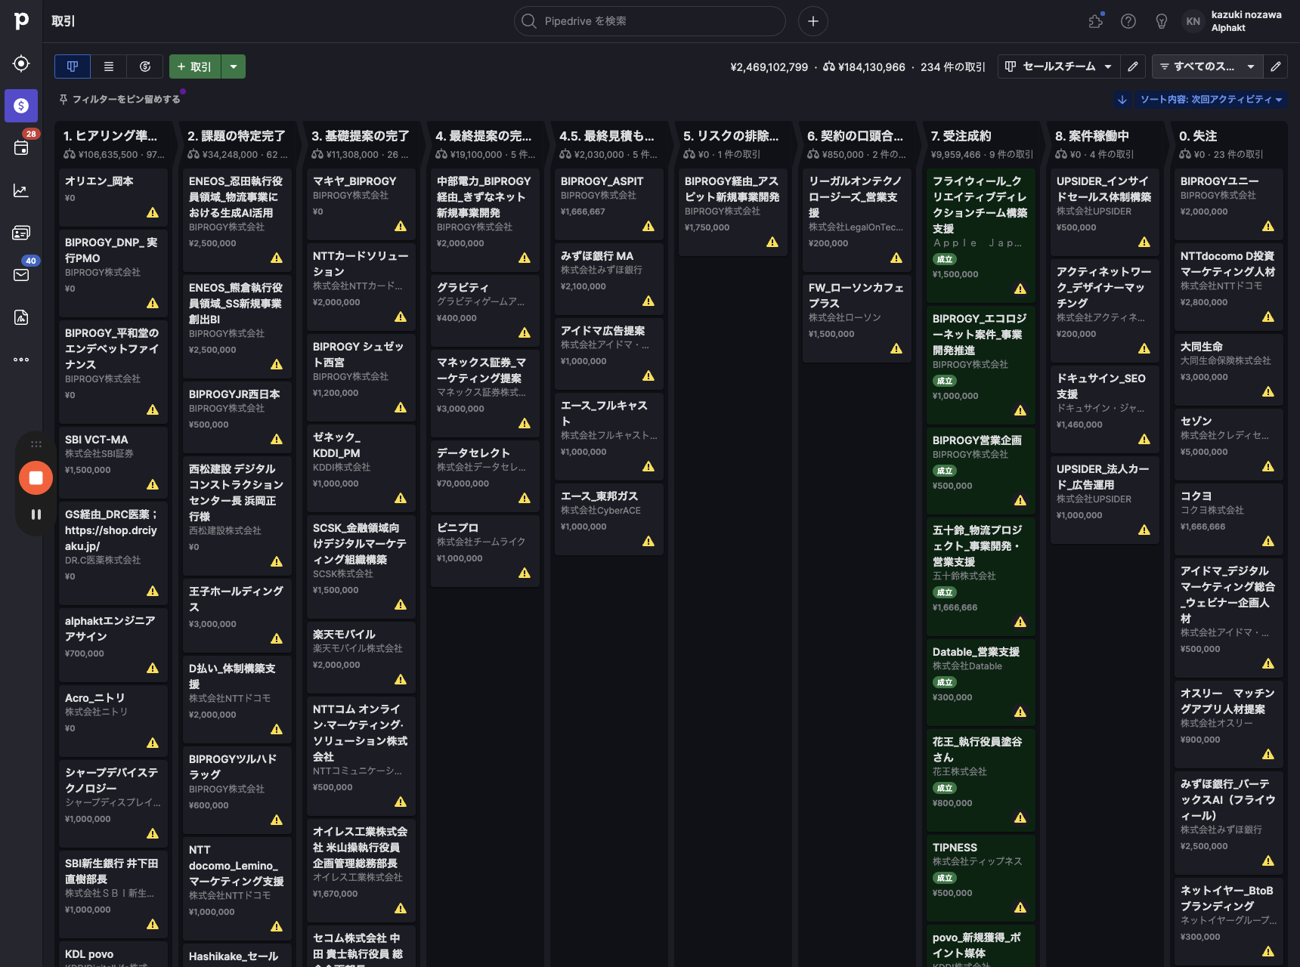Click the edit pipeline pencil icon
The width and height of the screenshot is (1300, 967).
[1132, 66]
